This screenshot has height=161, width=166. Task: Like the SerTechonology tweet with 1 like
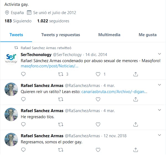tap(98, 74)
